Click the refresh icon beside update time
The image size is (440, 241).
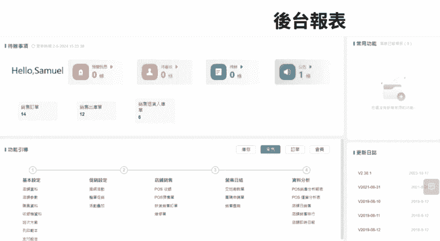pos(33,46)
